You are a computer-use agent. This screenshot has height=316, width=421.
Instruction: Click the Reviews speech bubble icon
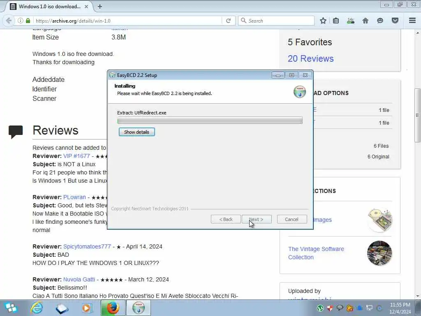(x=16, y=132)
